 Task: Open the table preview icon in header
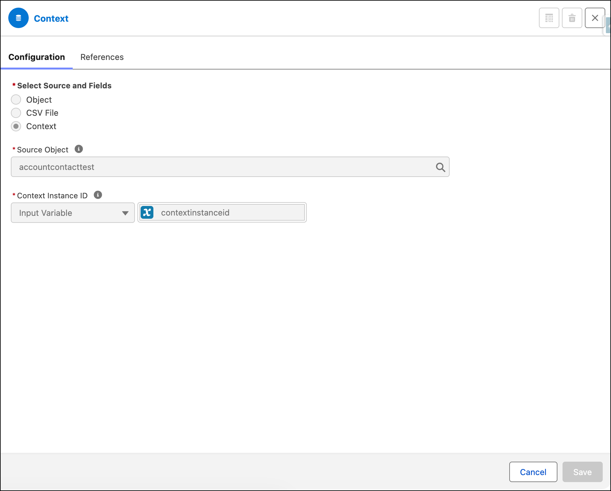click(x=549, y=18)
